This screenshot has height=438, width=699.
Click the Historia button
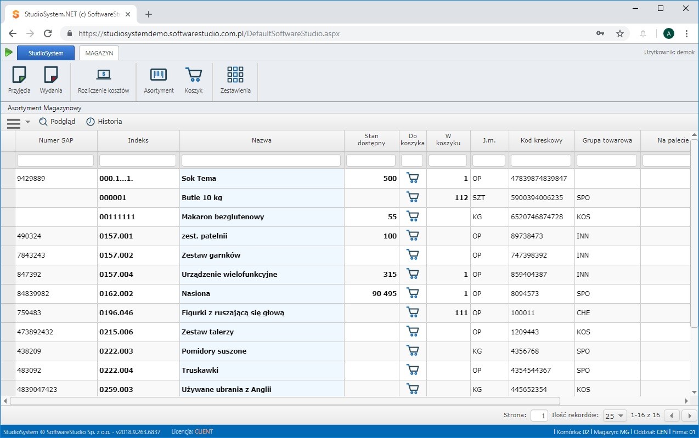point(104,122)
